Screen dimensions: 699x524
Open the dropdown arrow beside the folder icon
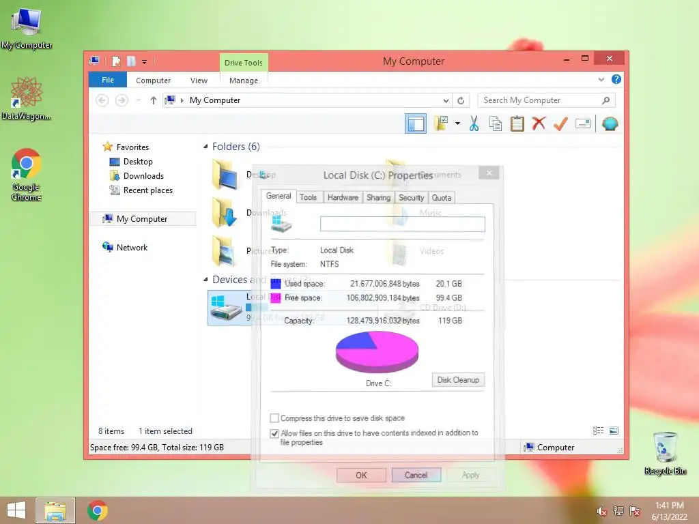457,123
